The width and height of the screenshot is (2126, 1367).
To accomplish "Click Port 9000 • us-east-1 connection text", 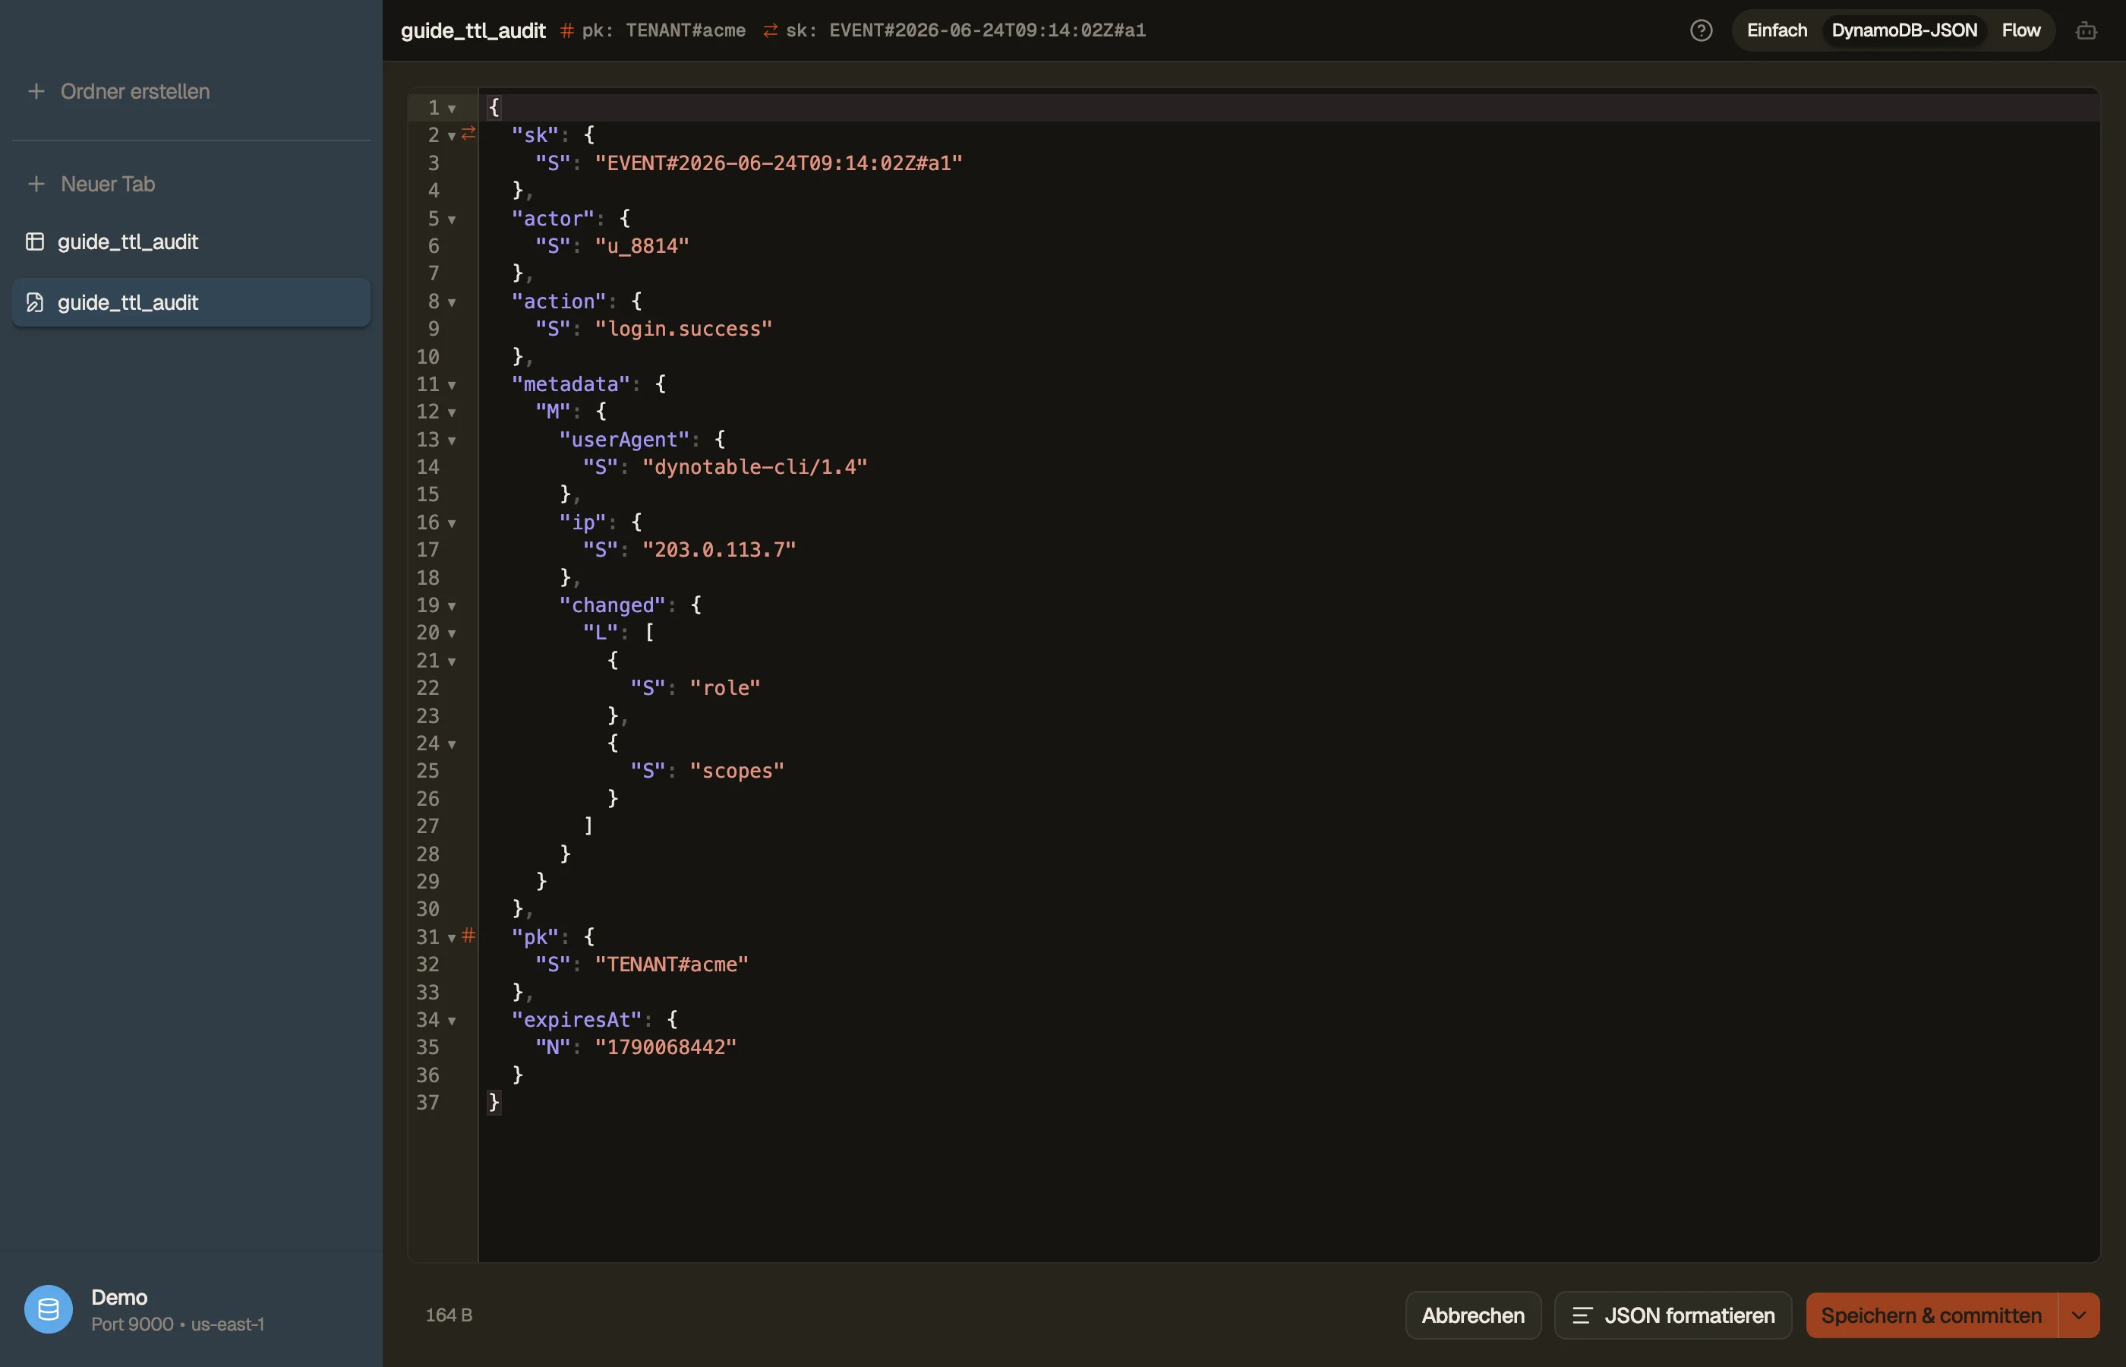I will pyautogui.click(x=178, y=1324).
